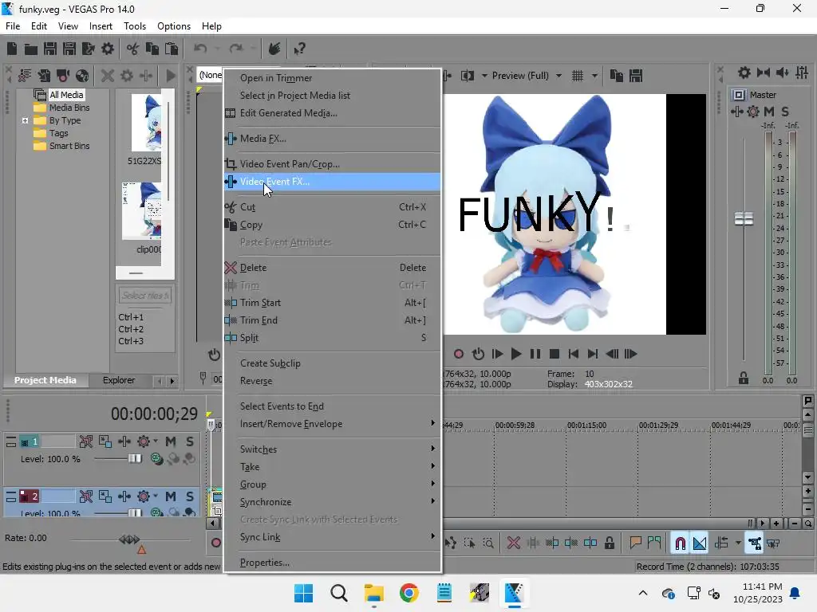
Task: Click the Save project toolbar icon
Action: tap(50, 49)
